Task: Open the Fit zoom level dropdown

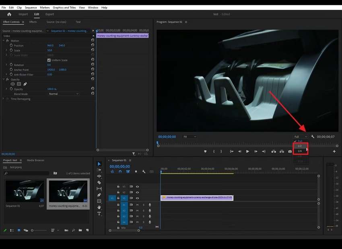Action: click(190, 137)
